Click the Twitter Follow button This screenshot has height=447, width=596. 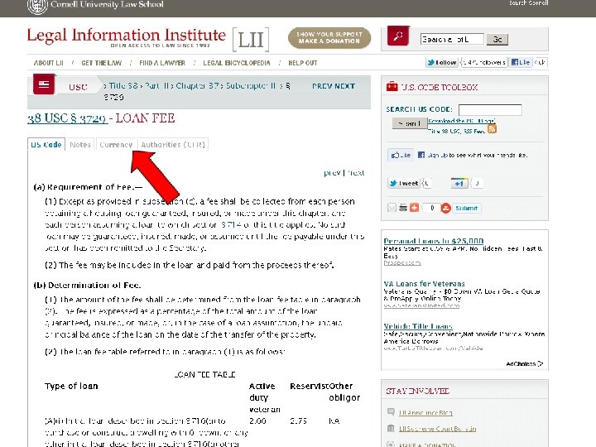click(x=441, y=62)
